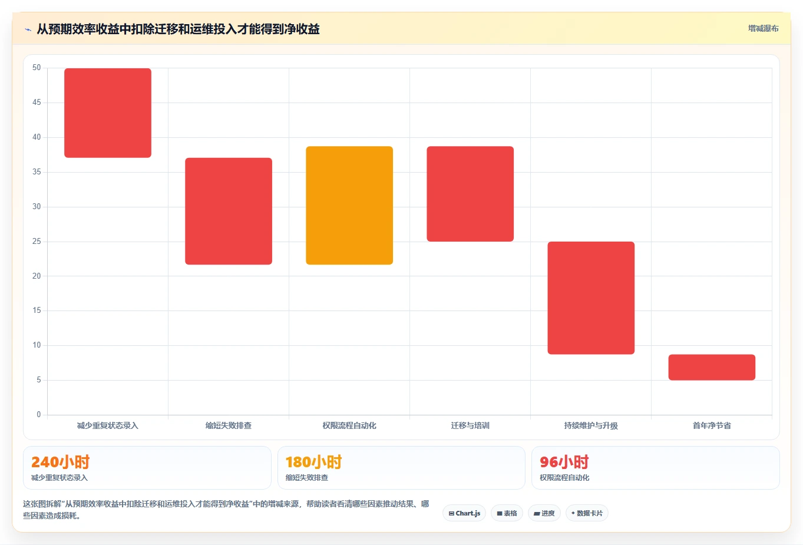Image resolution: width=803 pixels, height=545 pixels.
Task: Click the y-axis value 25
Action: point(37,242)
